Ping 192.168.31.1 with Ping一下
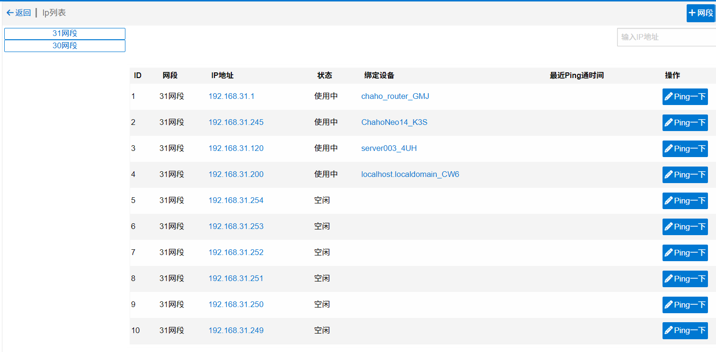This screenshot has height=352, width=716. (685, 97)
